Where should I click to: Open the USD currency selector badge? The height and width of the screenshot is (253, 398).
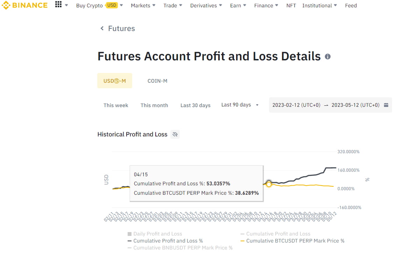tap(112, 5)
